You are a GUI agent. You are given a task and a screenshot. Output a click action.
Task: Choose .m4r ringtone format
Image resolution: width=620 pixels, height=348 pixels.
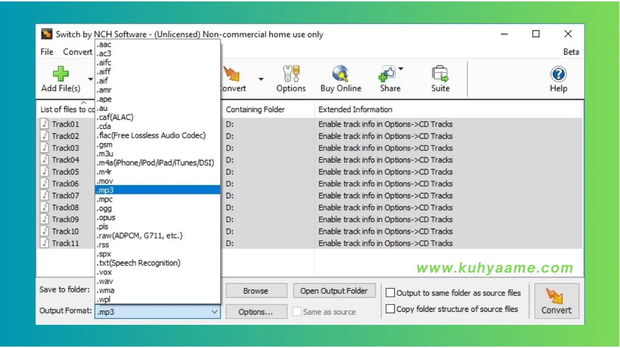point(158,172)
